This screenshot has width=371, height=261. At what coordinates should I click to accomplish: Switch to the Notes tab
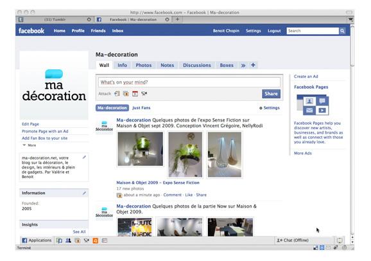coord(168,65)
